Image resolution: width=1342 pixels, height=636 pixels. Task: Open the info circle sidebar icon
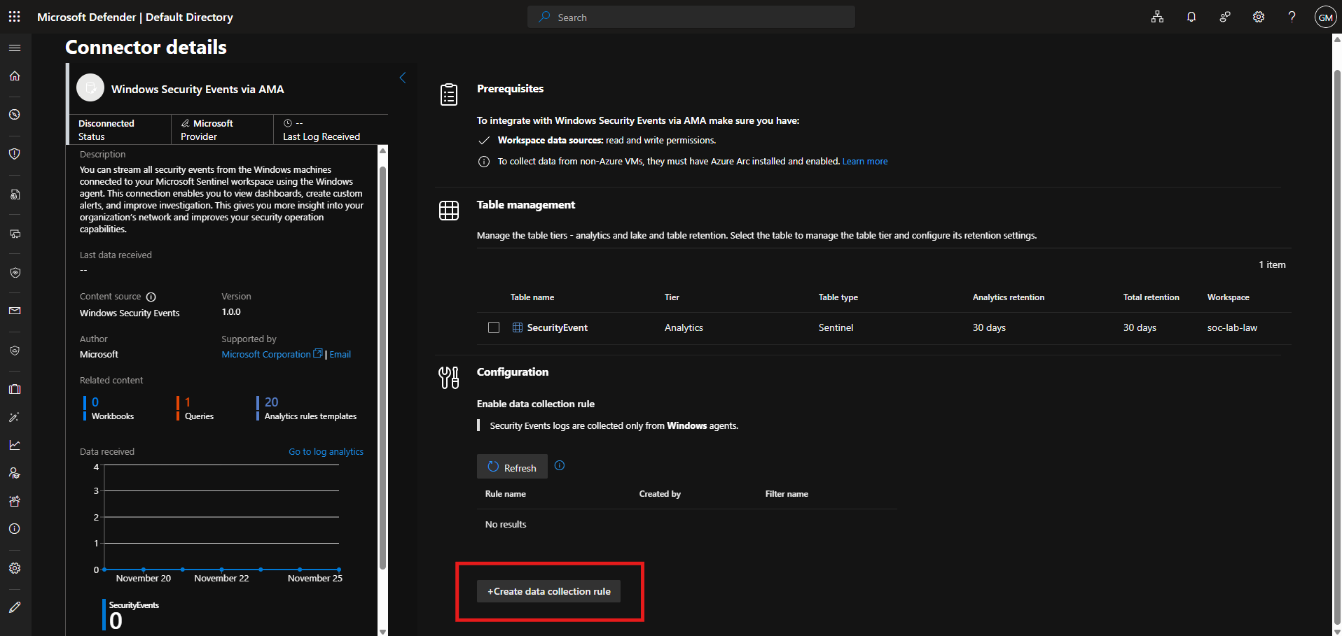[x=15, y=529]
